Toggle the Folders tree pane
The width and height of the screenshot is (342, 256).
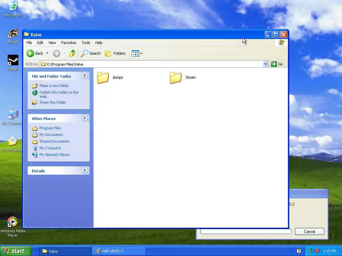[x=115, y=53]
